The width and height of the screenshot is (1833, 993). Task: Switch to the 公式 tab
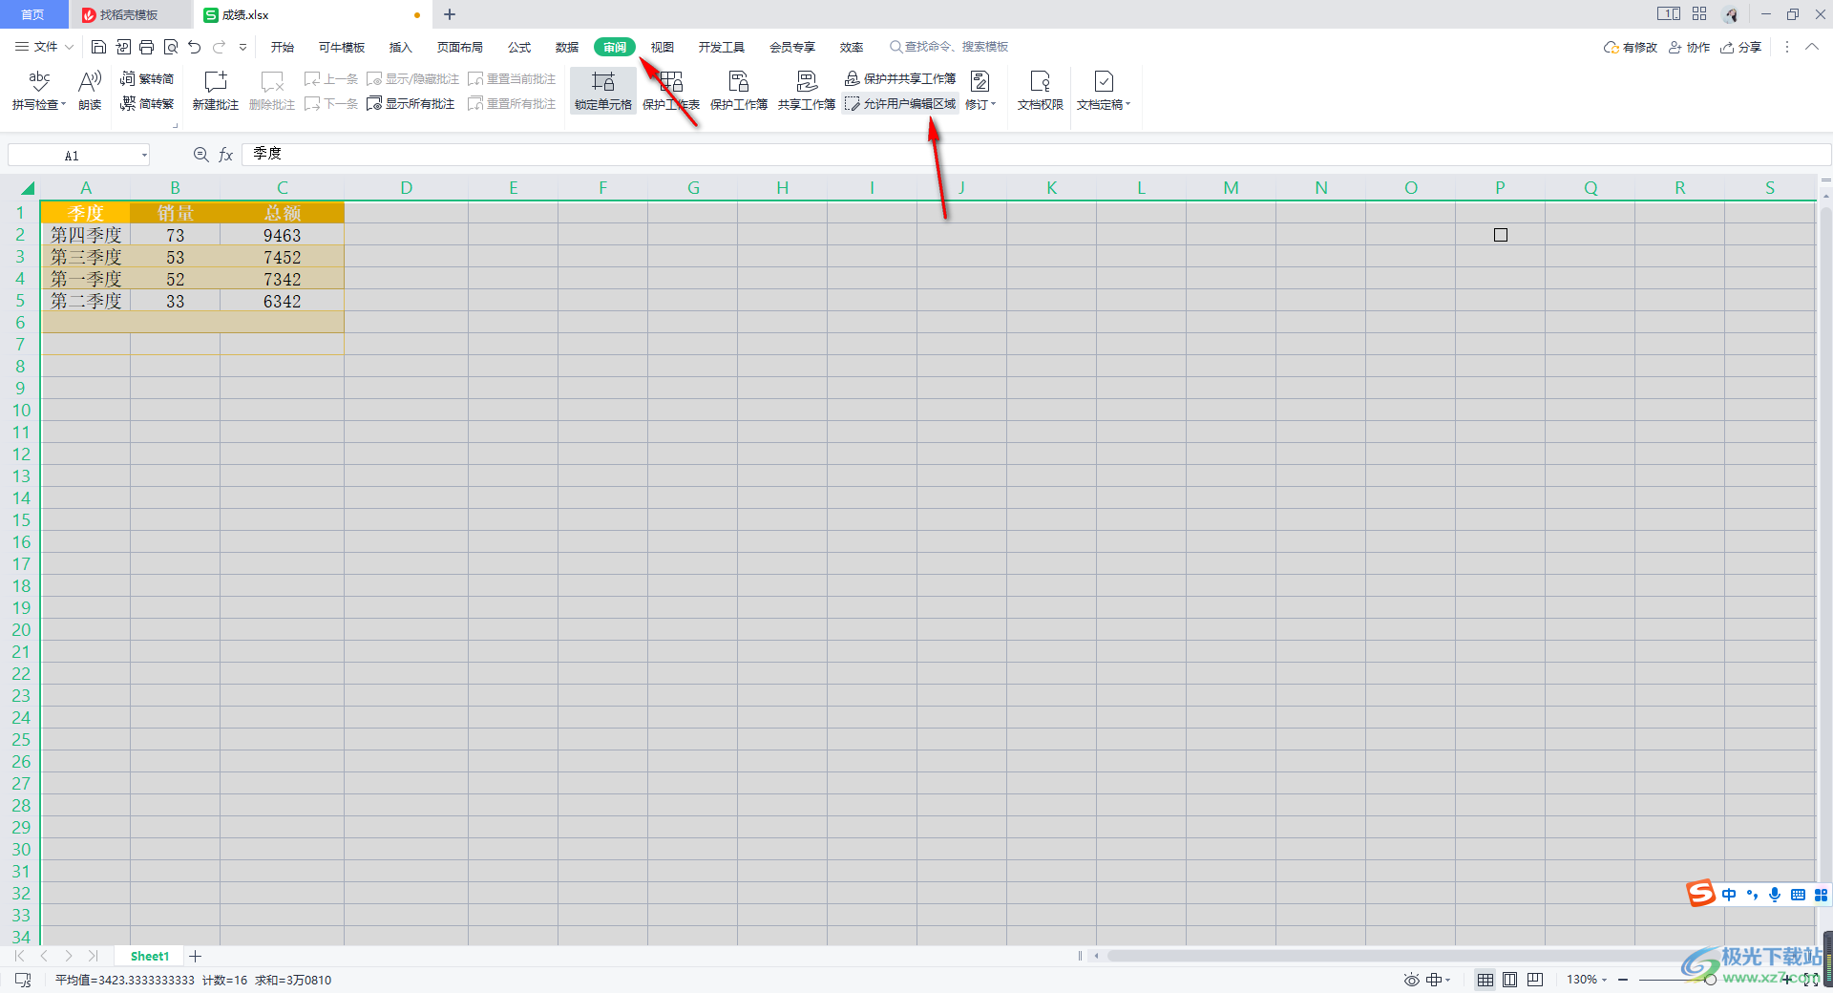pyautogui.click(x=519, y=47)
